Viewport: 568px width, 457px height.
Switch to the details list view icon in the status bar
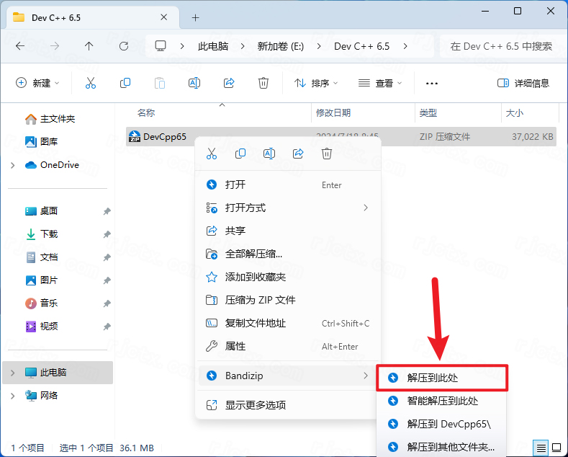[541, 448]
